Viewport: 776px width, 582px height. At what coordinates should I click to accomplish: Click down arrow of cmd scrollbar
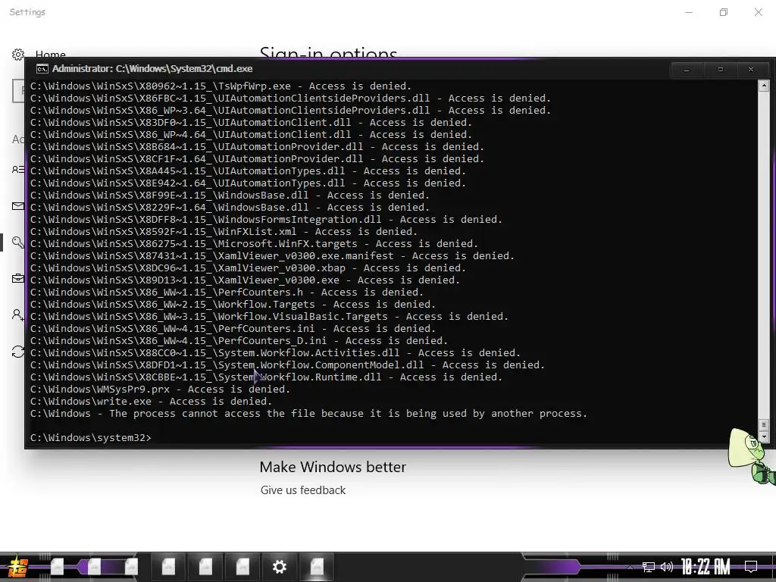(764, 437)
